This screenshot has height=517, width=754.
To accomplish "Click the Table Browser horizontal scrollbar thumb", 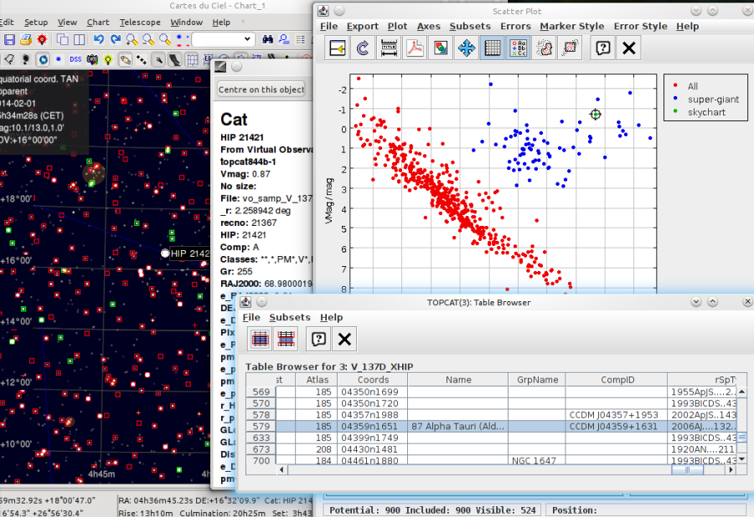I will click(687, 470).
